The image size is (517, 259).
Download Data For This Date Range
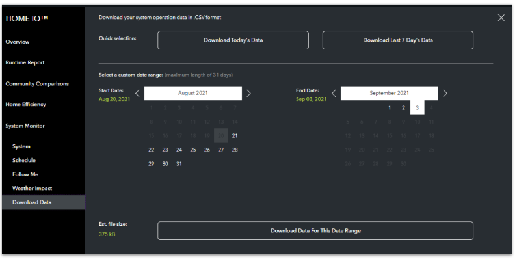pos(315,230)
